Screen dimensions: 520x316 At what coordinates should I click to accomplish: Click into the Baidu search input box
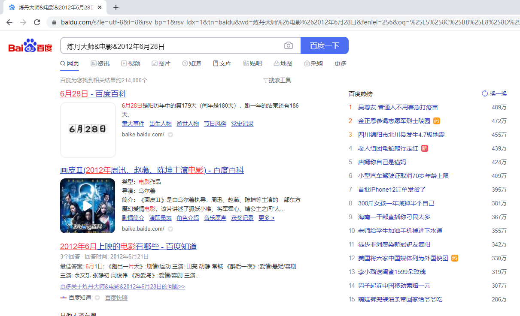tap(172, 46)
